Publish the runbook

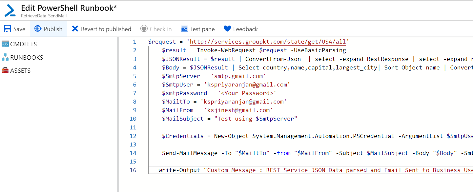49,29
